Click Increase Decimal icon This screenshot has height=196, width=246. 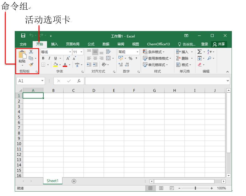click(x=120, y=65)
